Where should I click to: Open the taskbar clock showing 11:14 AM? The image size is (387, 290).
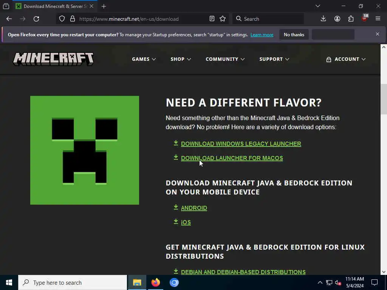(354, 282)
